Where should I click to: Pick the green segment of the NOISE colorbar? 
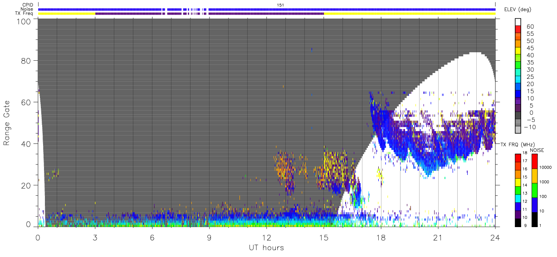click(534, 191)
